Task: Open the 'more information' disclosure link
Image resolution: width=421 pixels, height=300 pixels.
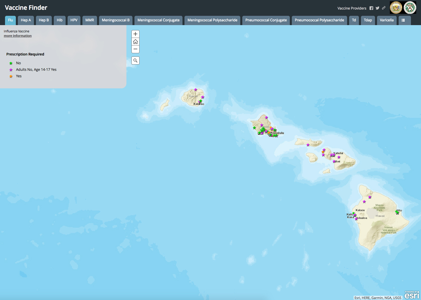Action: click(x=18, y=36)
